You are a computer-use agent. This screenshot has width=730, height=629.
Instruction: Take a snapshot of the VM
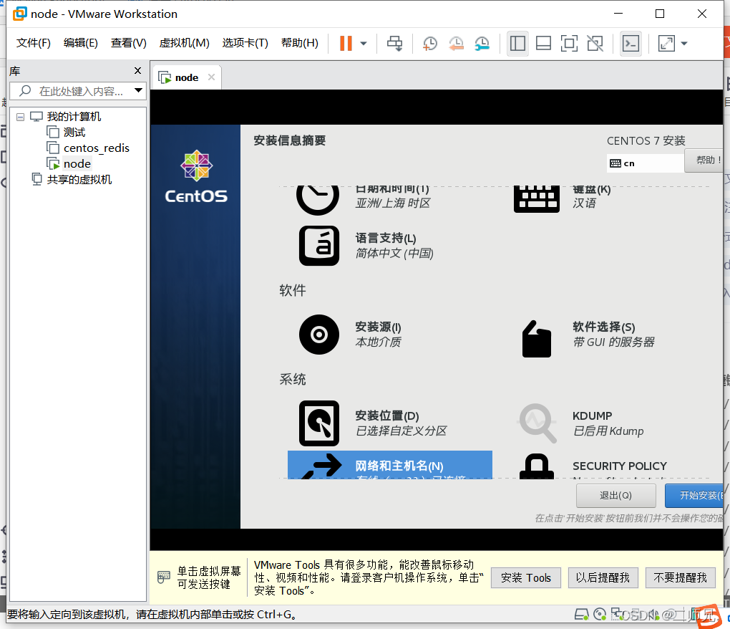429,43
